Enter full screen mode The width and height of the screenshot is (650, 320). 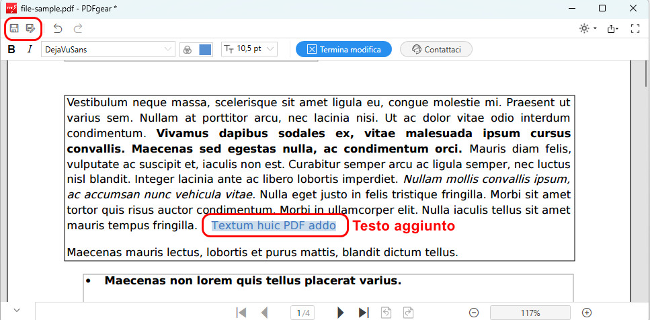point(635,29)
